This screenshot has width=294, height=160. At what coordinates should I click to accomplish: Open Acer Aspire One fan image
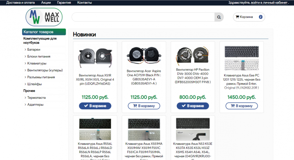[144, 55]
